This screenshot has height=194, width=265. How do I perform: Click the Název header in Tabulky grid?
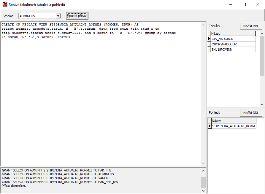pyautogui.click(x=233, y=34)
